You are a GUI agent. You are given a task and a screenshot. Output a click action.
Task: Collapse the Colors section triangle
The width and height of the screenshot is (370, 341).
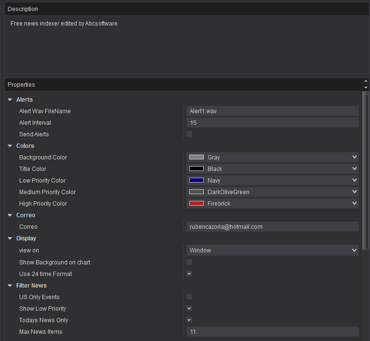pos(10,146)
